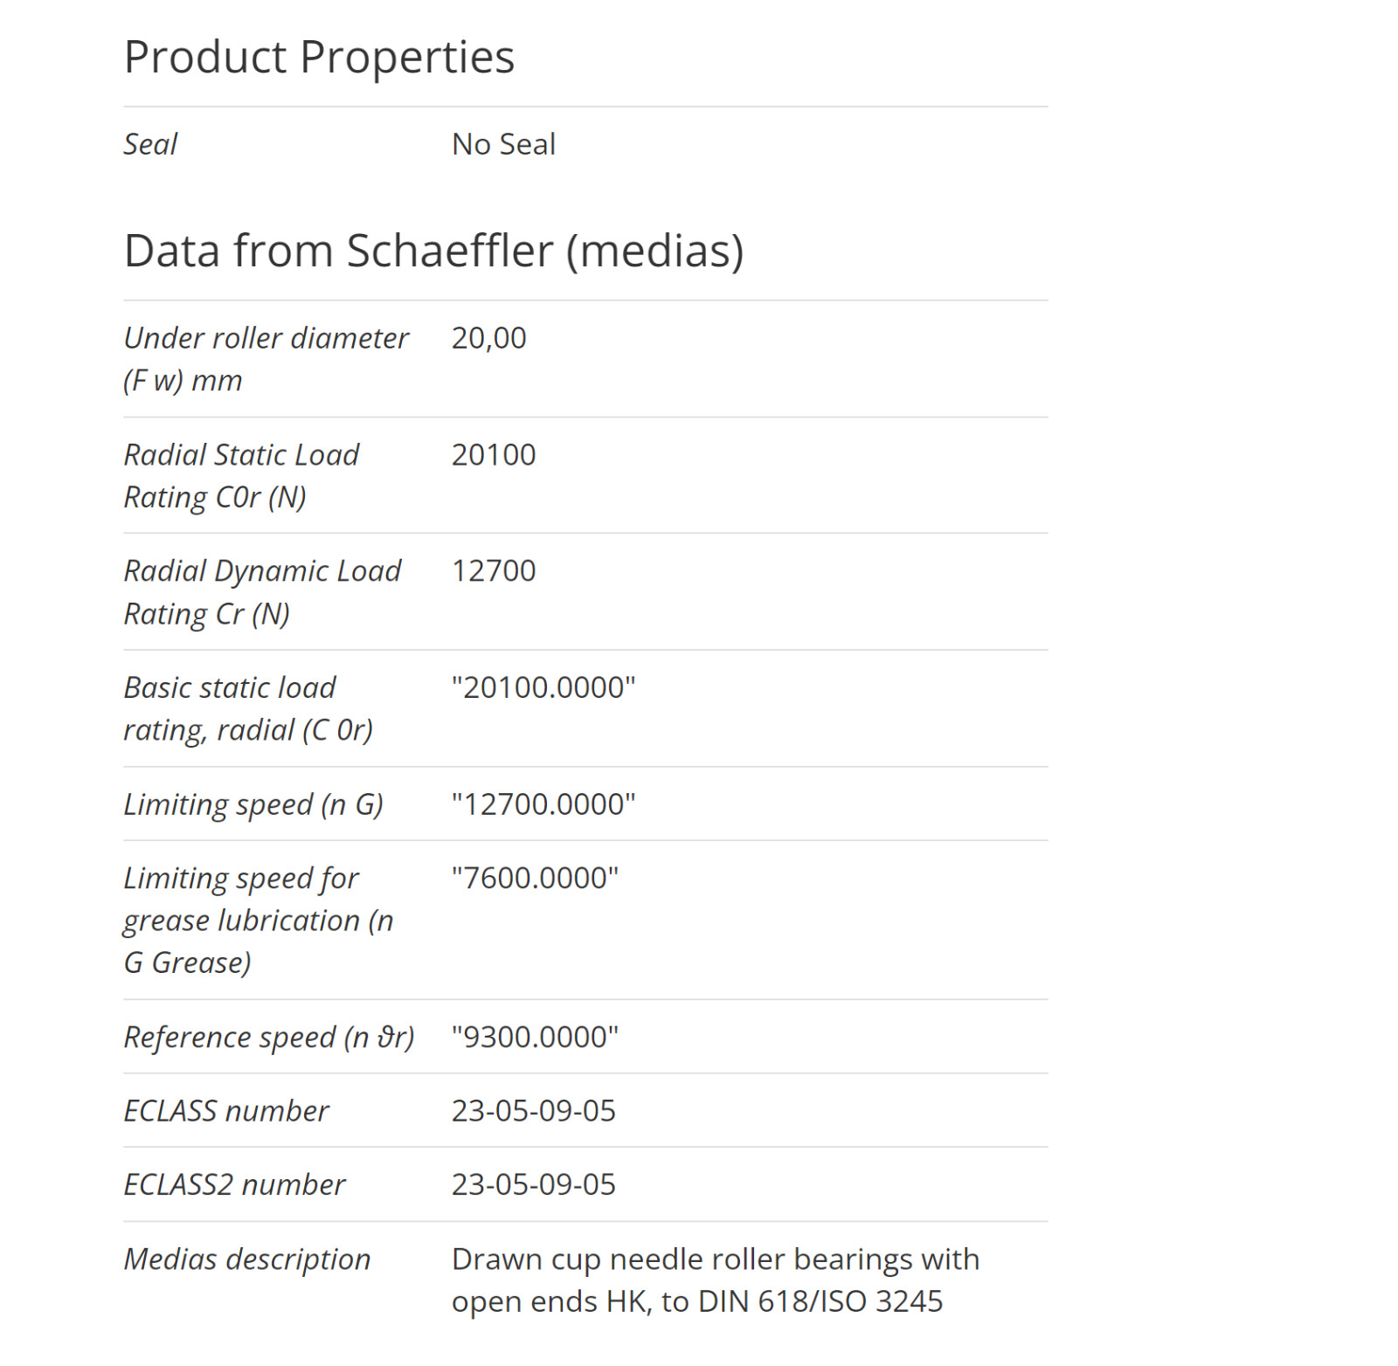Click the Product Properties heading
Image resolution: width=1398 pixels, height=1366 pixels.
pos(319,58)
